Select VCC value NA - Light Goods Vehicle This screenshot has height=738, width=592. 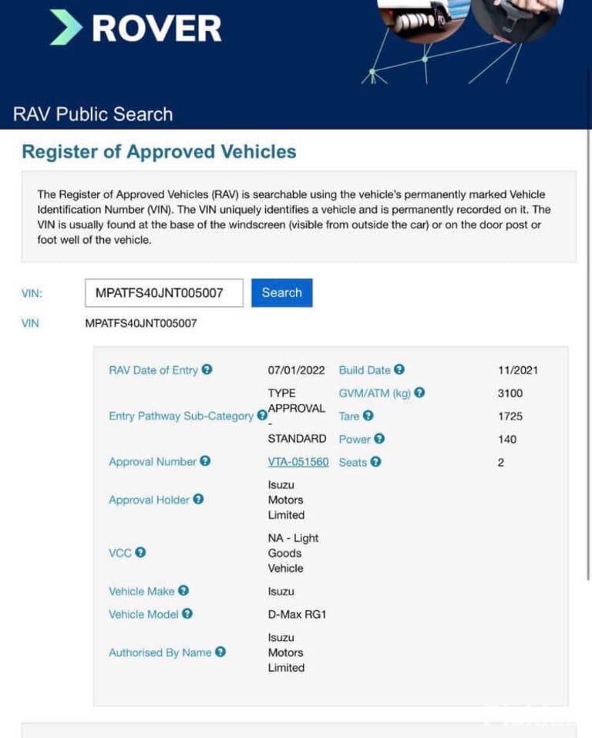click(293, 553)
